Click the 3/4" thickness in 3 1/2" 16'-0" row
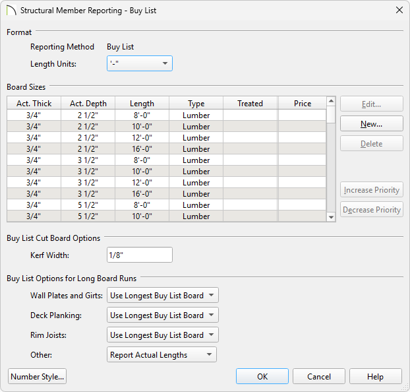The height and width of the screenshot is (392, 410). [x=34, y=194]
